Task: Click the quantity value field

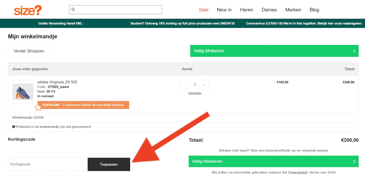Action: (x=195, y=85)
